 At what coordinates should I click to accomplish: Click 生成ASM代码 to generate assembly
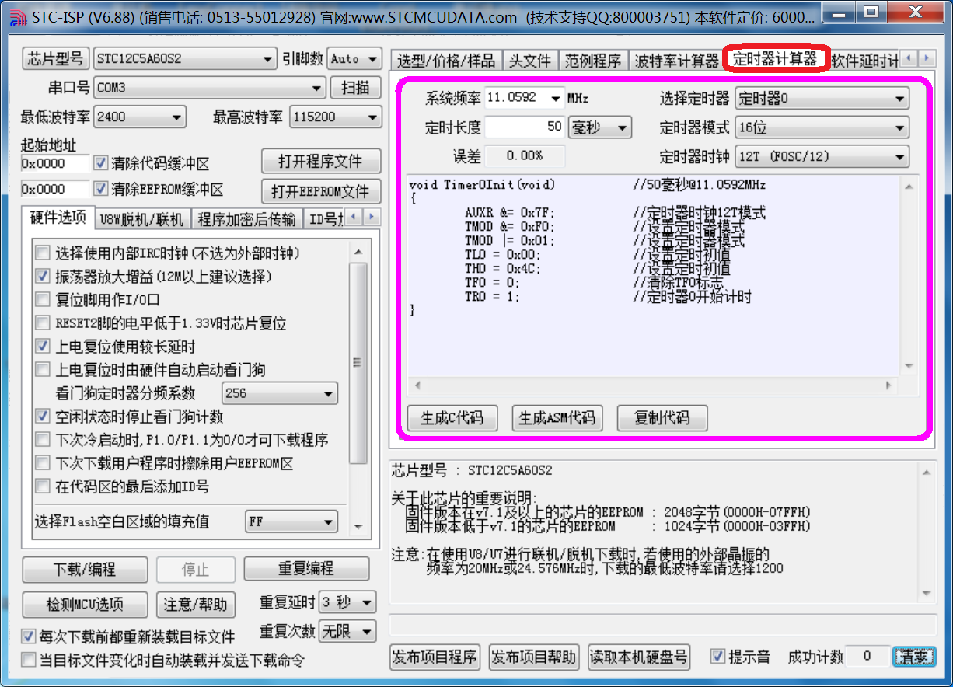point(557,418)
